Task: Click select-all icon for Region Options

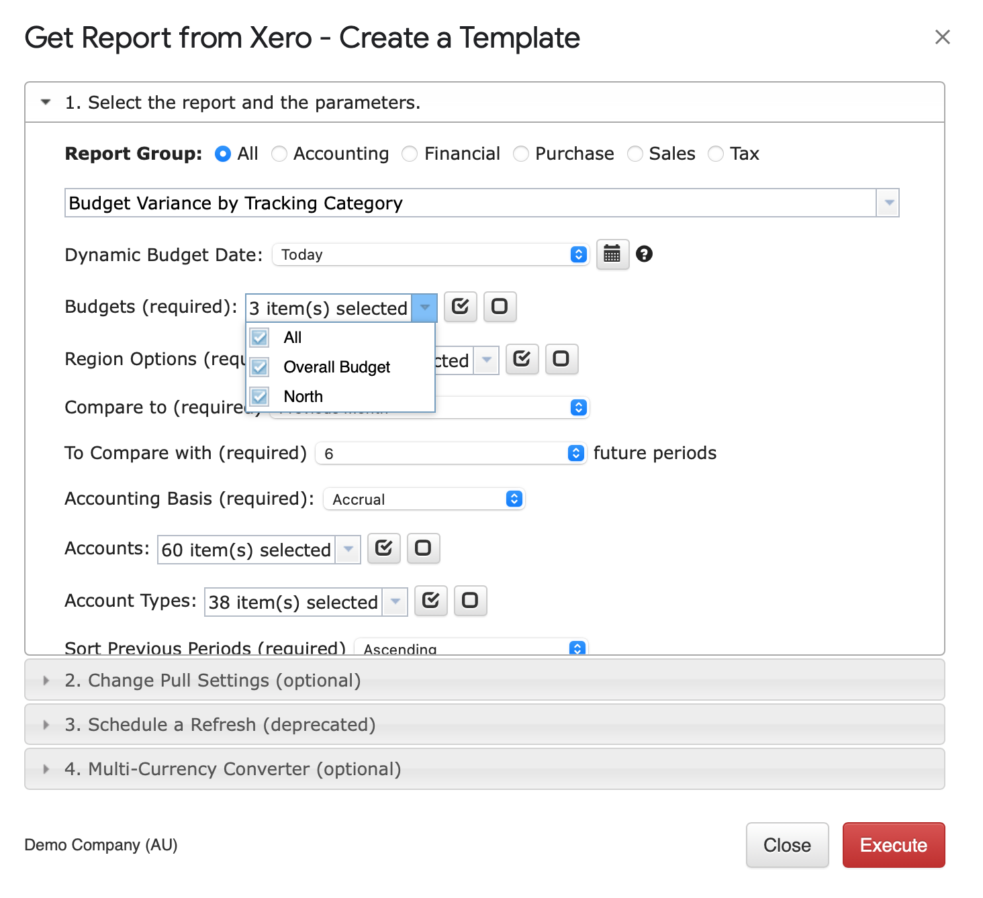Action: coord(522,360)
